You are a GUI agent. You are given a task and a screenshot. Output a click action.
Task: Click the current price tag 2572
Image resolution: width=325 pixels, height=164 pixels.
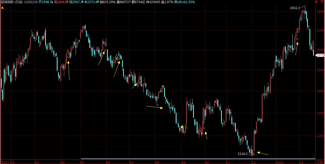[320, 55]
